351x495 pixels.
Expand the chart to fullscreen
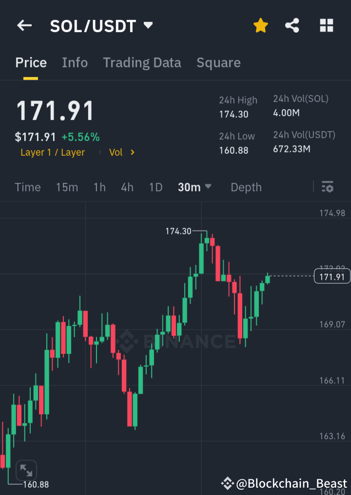27,470
